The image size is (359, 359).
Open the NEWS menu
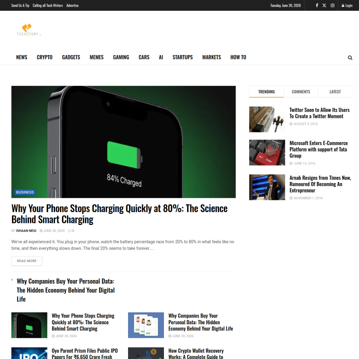(x=22, y=57)
